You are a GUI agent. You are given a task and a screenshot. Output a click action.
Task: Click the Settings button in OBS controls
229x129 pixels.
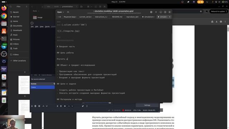[x=147, y=105]
